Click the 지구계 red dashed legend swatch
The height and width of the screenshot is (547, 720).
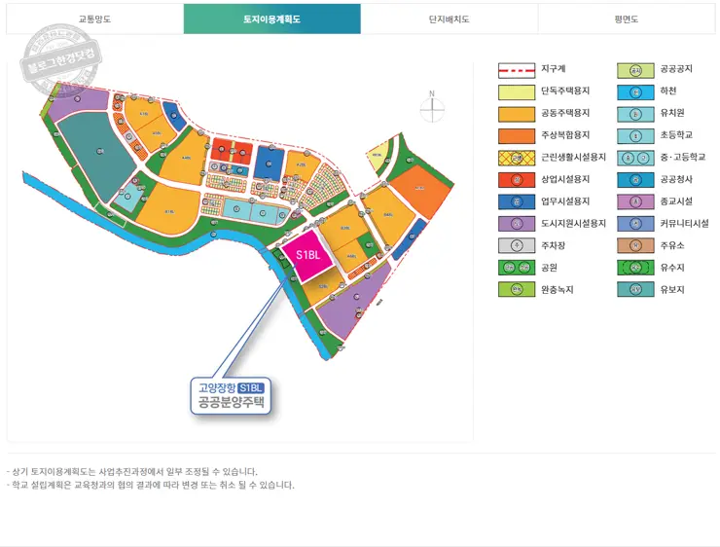[x=517, y=70]
